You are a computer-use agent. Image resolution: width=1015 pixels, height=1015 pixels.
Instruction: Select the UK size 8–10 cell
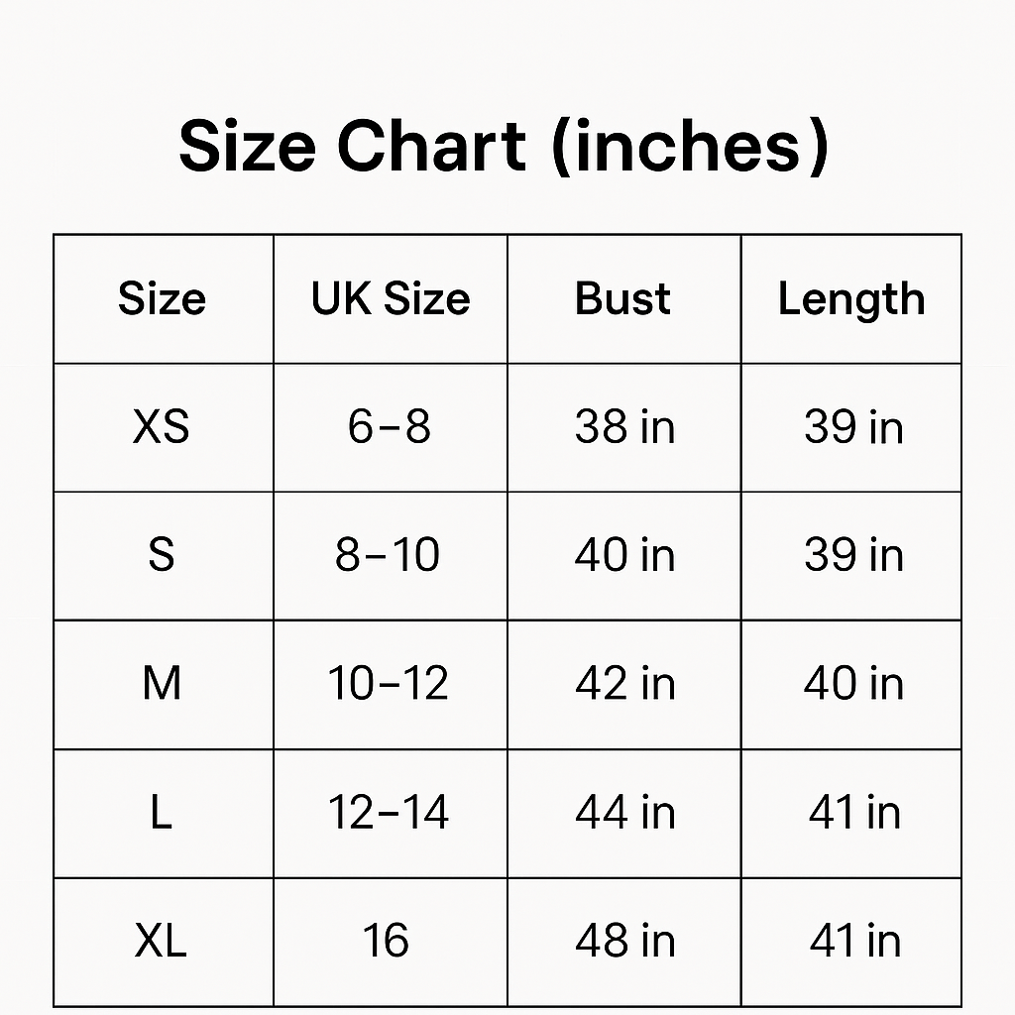[388, 555]
